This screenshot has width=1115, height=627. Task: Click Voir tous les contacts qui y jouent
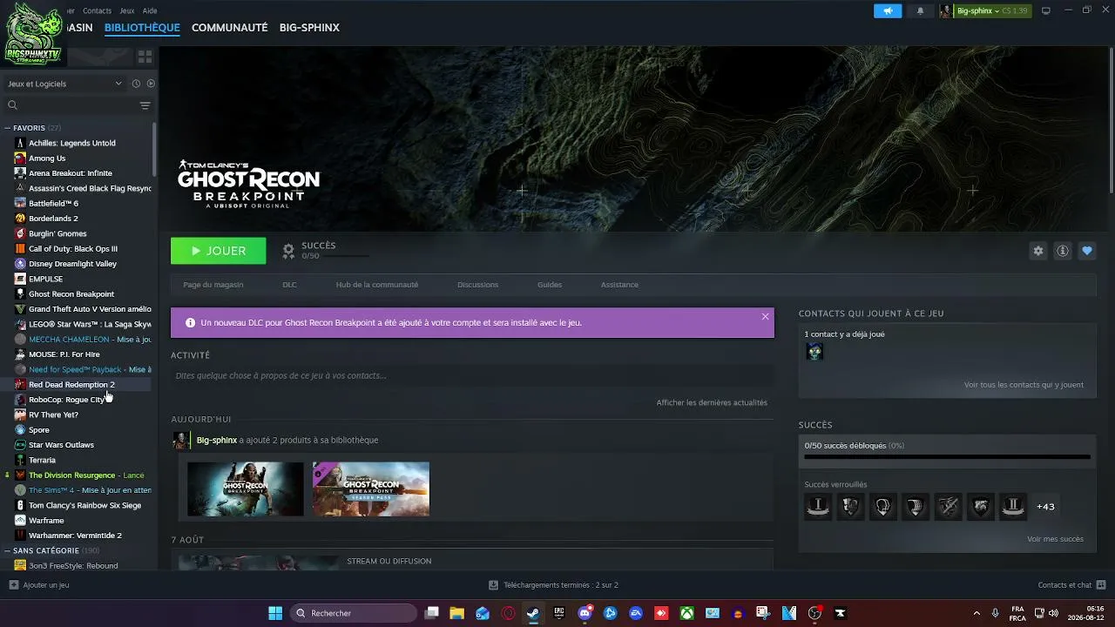pos(1024,385)
